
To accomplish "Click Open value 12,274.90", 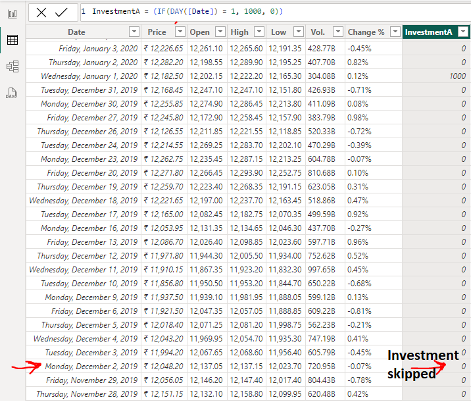I will pos(206,104).
